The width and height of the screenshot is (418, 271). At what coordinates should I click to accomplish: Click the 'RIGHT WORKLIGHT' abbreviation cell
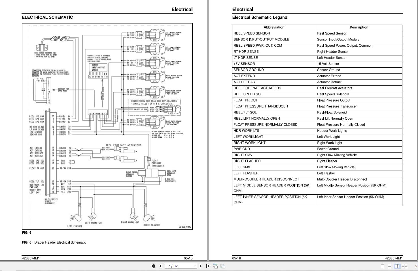pos(274,143)
